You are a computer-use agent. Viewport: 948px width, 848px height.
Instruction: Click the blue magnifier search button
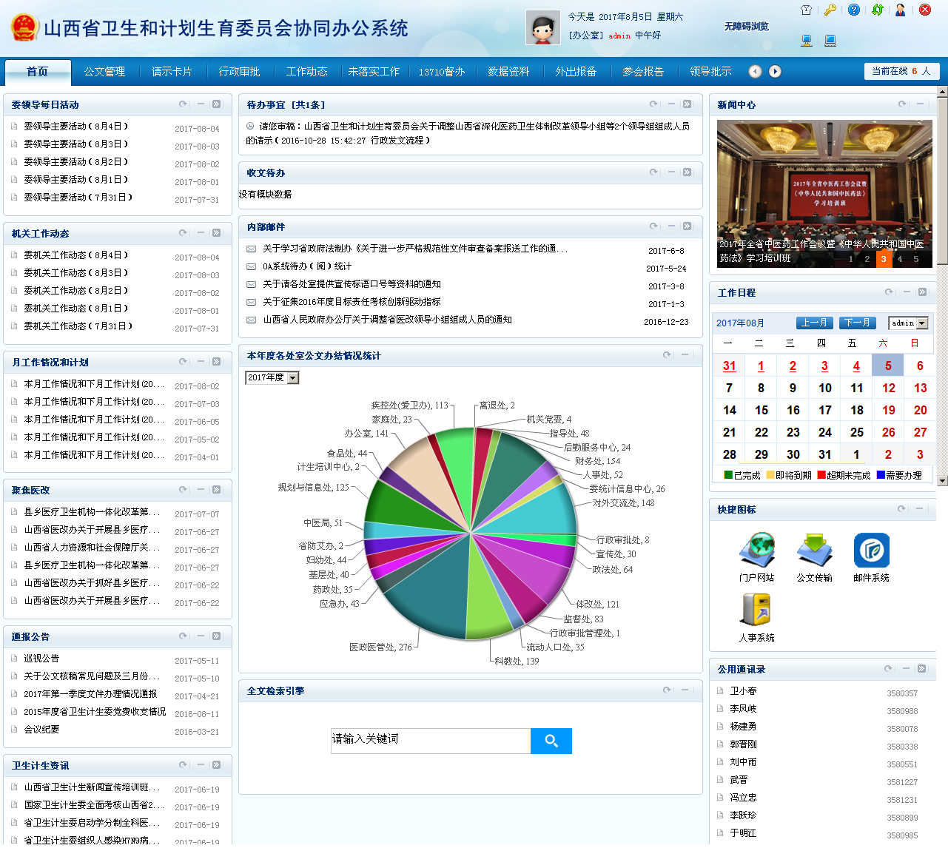(551, 741)
